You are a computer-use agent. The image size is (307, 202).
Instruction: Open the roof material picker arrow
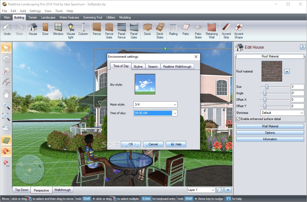point(287,71)
